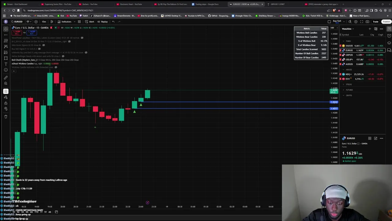Toggle visibility of Wickless Candle Indicator with Extended Lines
Image resolution: width=392 pixels, height=221 pixels.
(x=56, y=67)
